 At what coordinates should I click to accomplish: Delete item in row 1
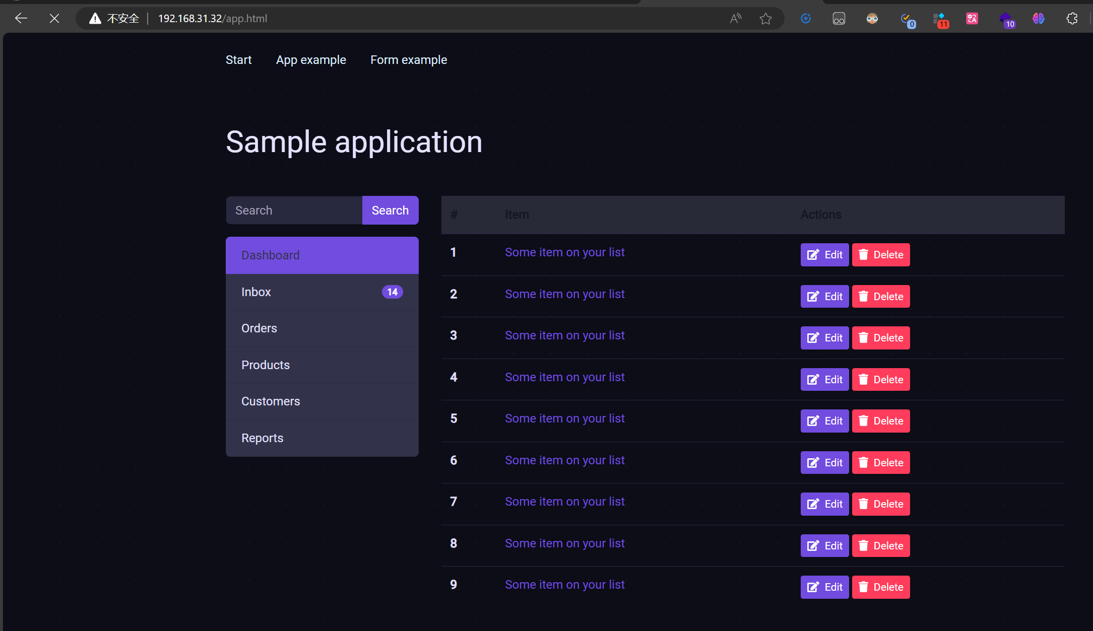point(881,255)
